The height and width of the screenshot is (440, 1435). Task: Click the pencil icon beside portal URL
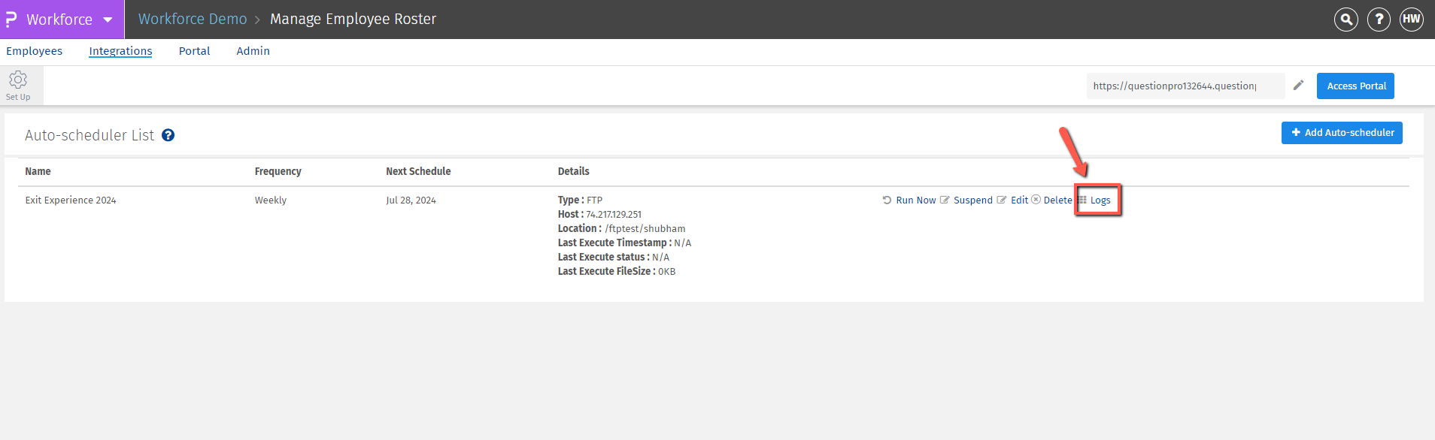(x=1298, y=86)
